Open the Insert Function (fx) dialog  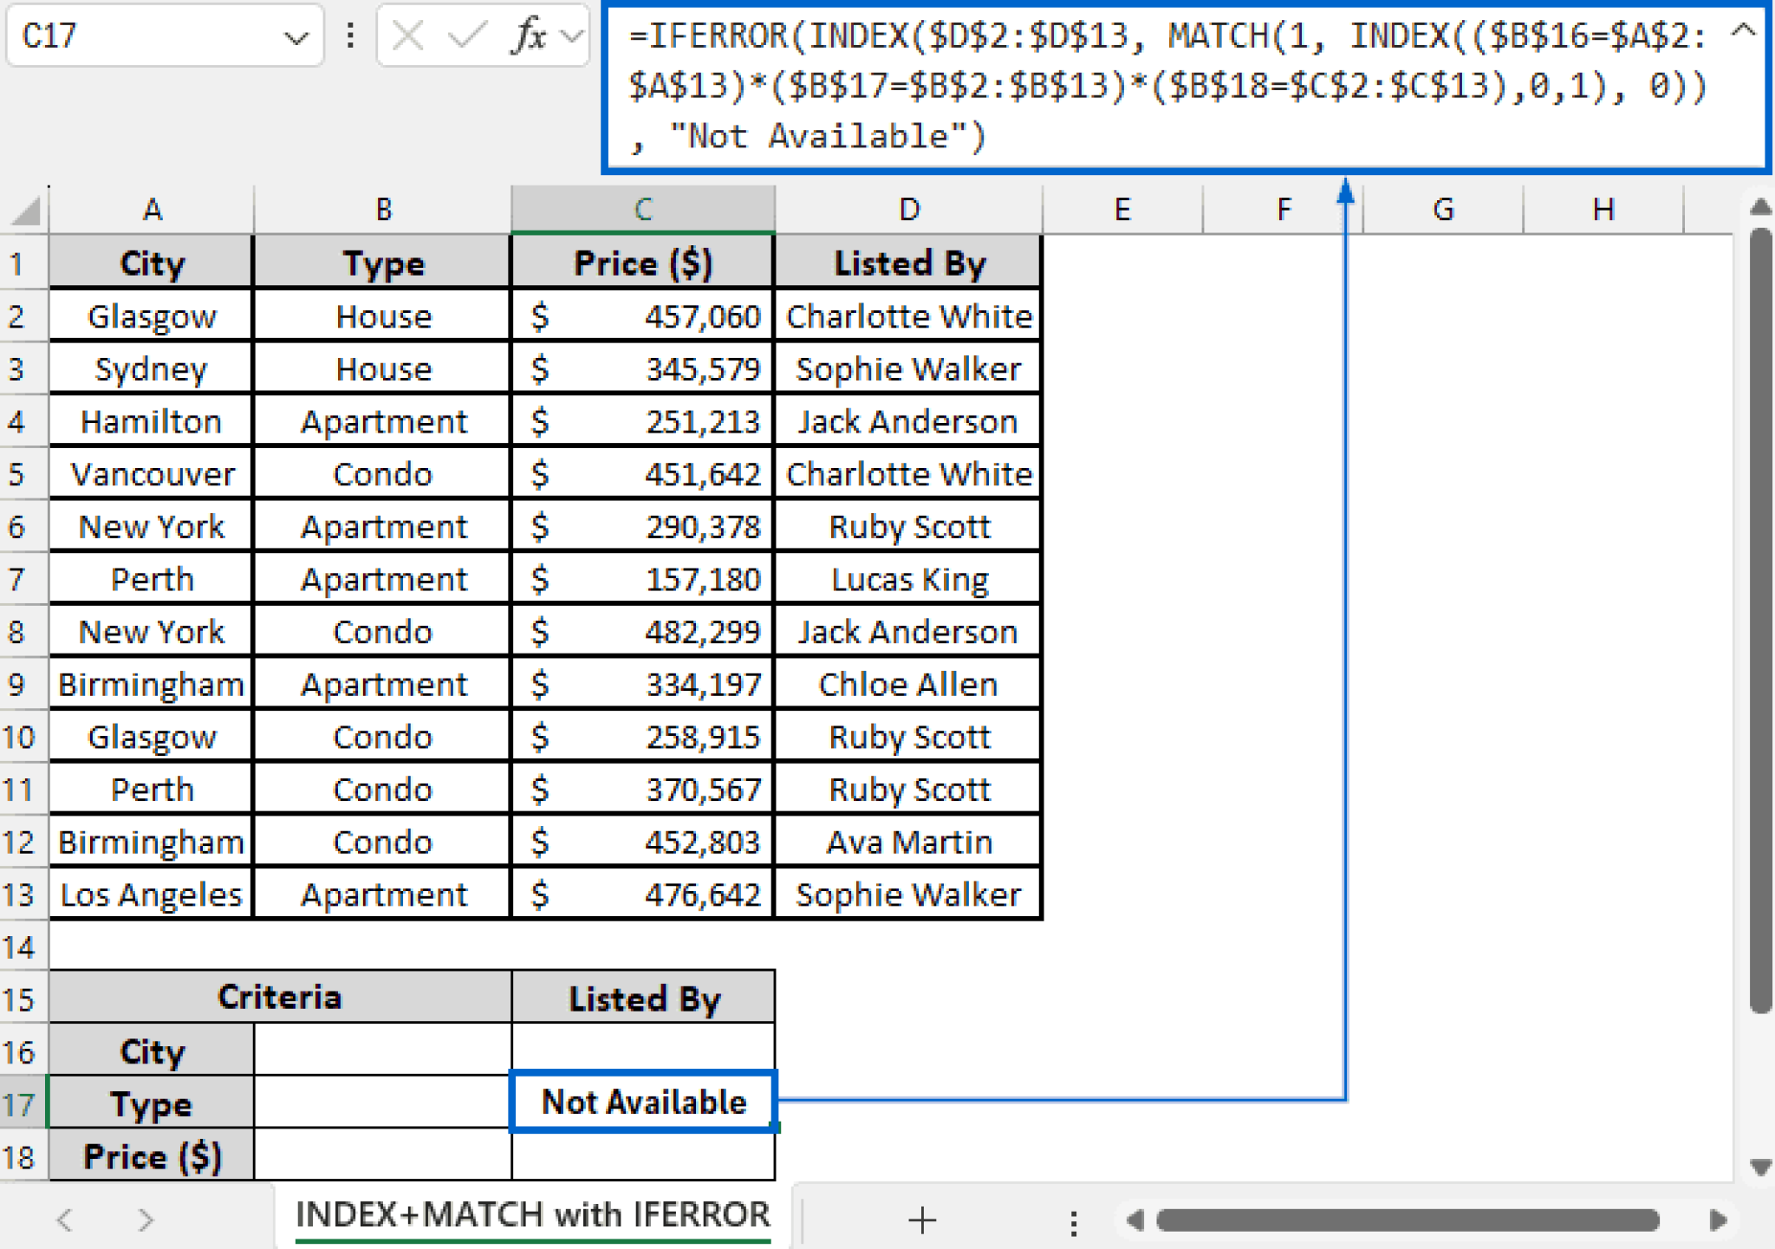click(529, 35)
